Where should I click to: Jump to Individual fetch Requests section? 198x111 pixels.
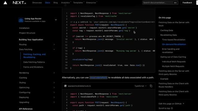click(x=174, y=62)
